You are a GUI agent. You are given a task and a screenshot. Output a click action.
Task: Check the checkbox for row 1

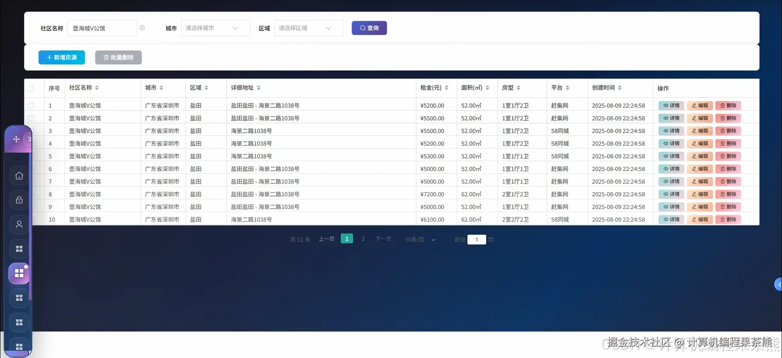tap(31, 106)
